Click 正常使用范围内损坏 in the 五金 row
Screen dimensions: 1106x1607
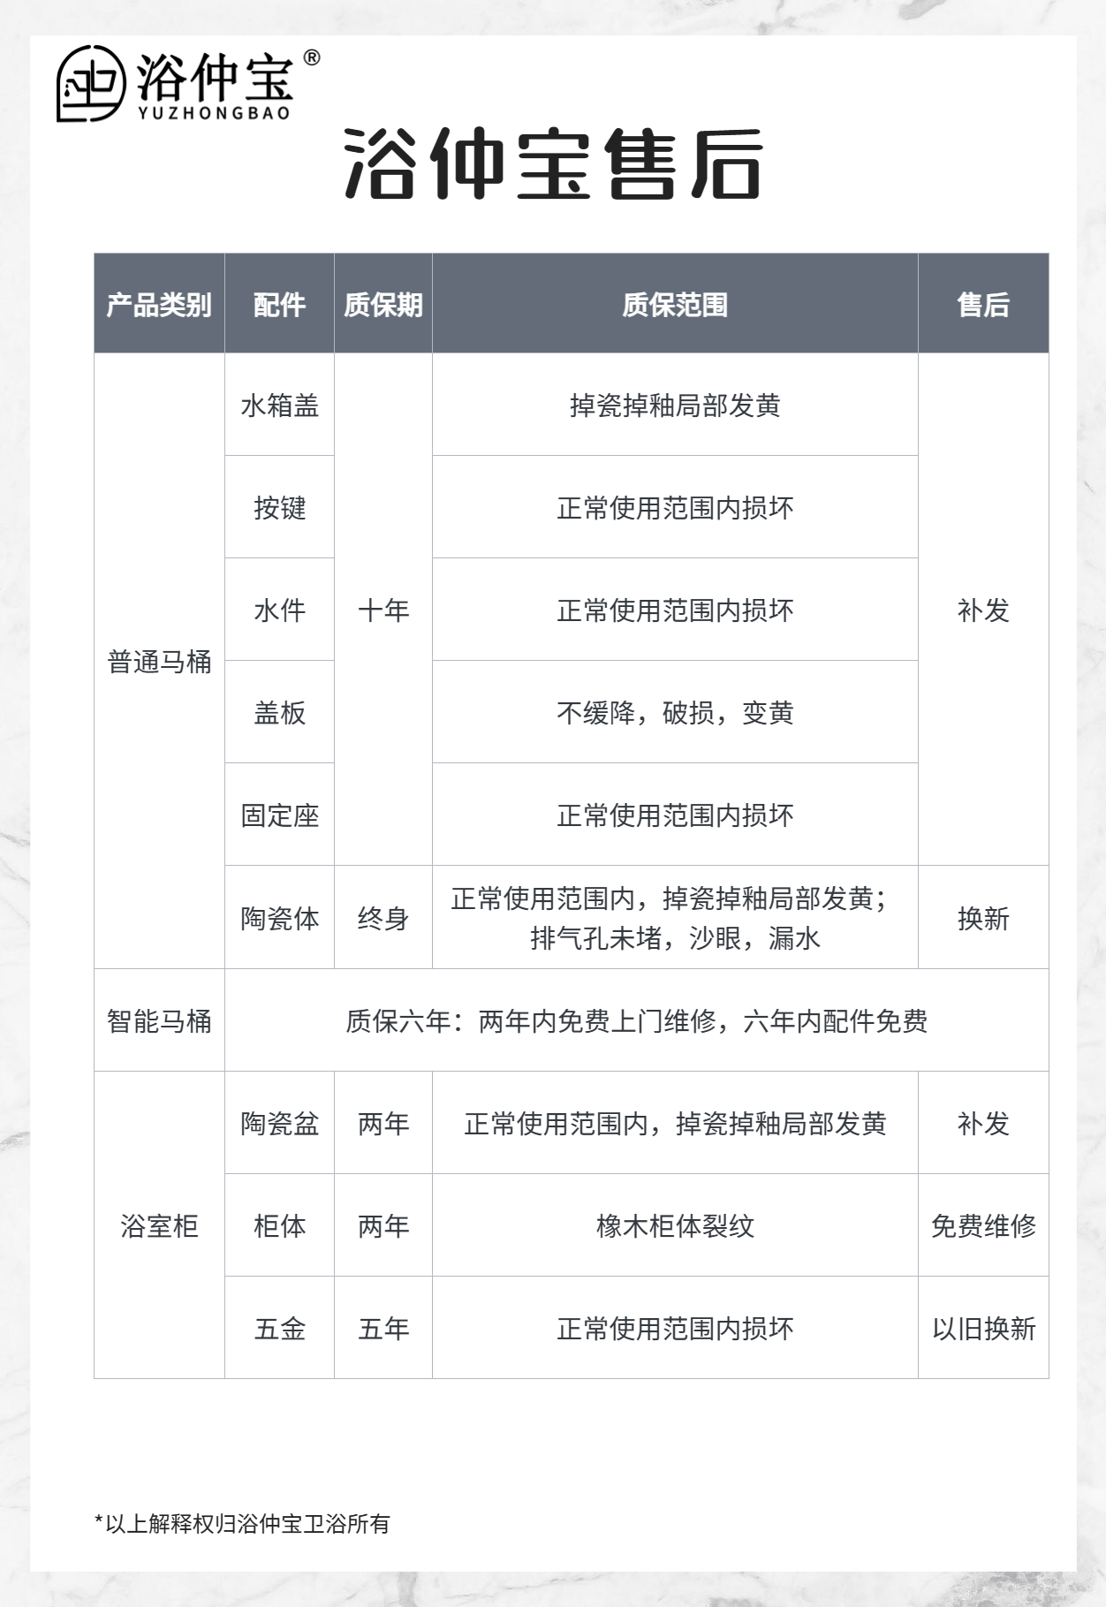675,1329
